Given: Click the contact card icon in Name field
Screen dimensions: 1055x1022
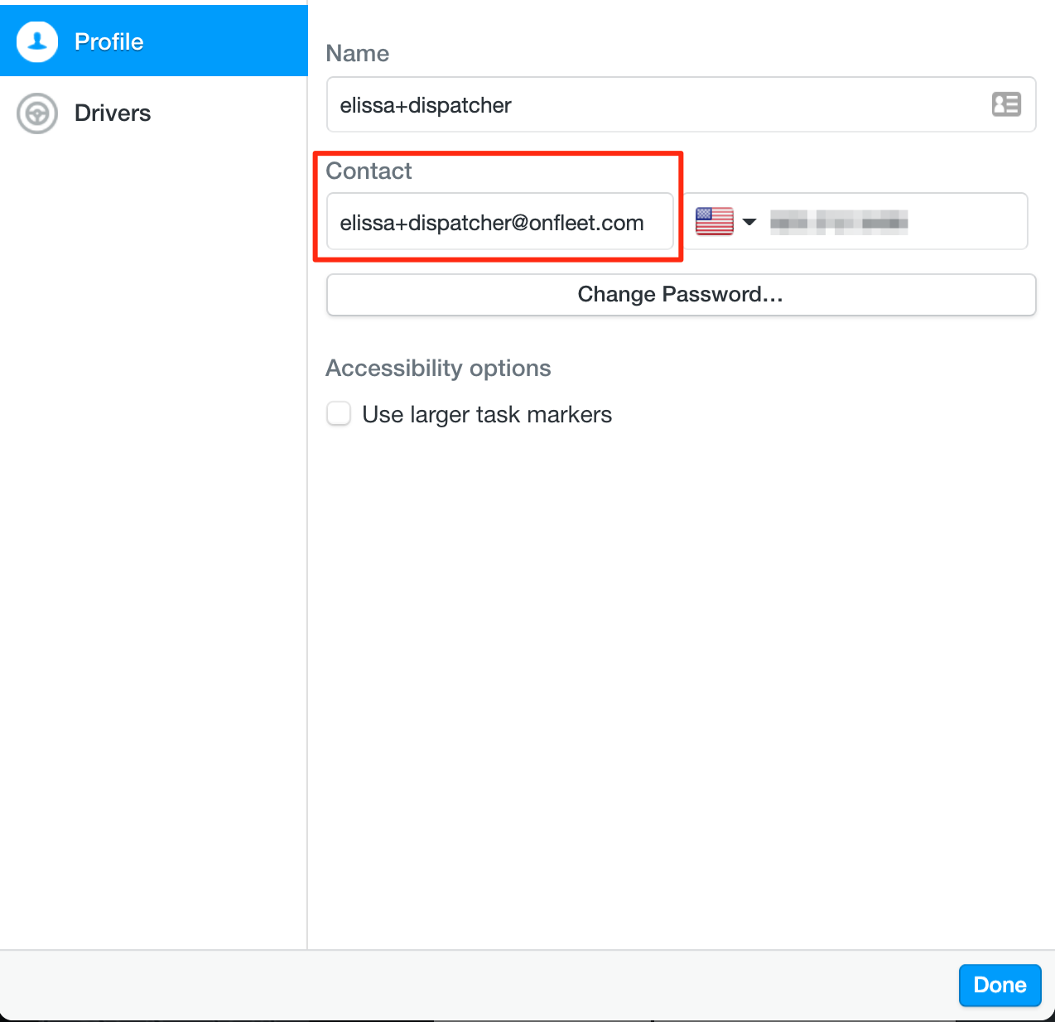Looking at the screenshot, I should point(1006,104).
